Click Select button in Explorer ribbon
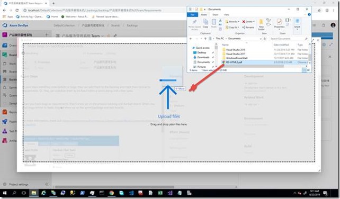 pyautogui.click(x=297, y=23)
